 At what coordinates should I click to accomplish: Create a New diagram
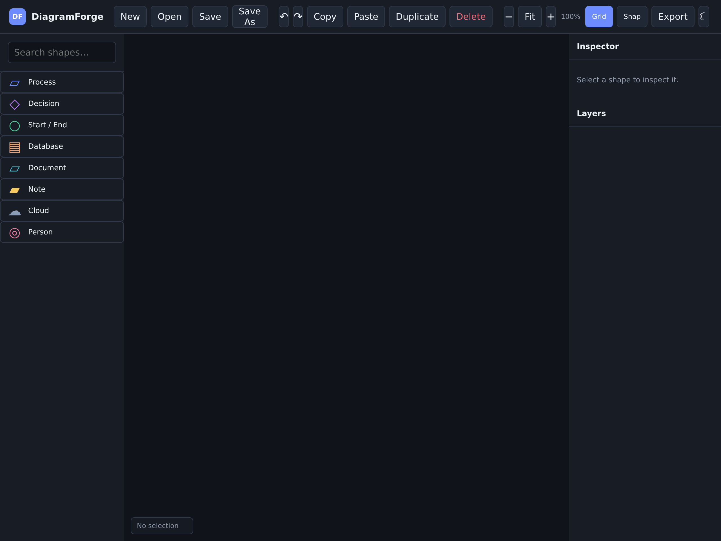point(130,17)
